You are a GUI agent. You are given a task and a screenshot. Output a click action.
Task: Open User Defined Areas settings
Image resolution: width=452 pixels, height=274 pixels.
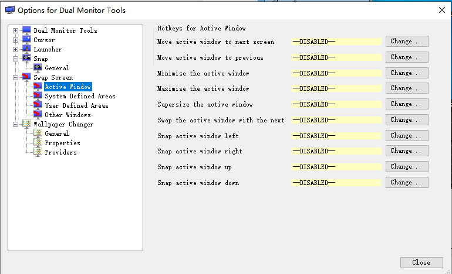click(x=77, y=105)
